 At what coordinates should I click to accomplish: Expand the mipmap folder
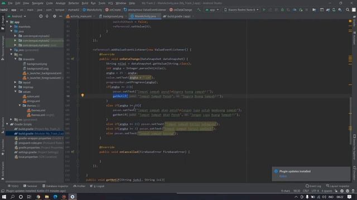pyautogui.click(x=16, y=87)
